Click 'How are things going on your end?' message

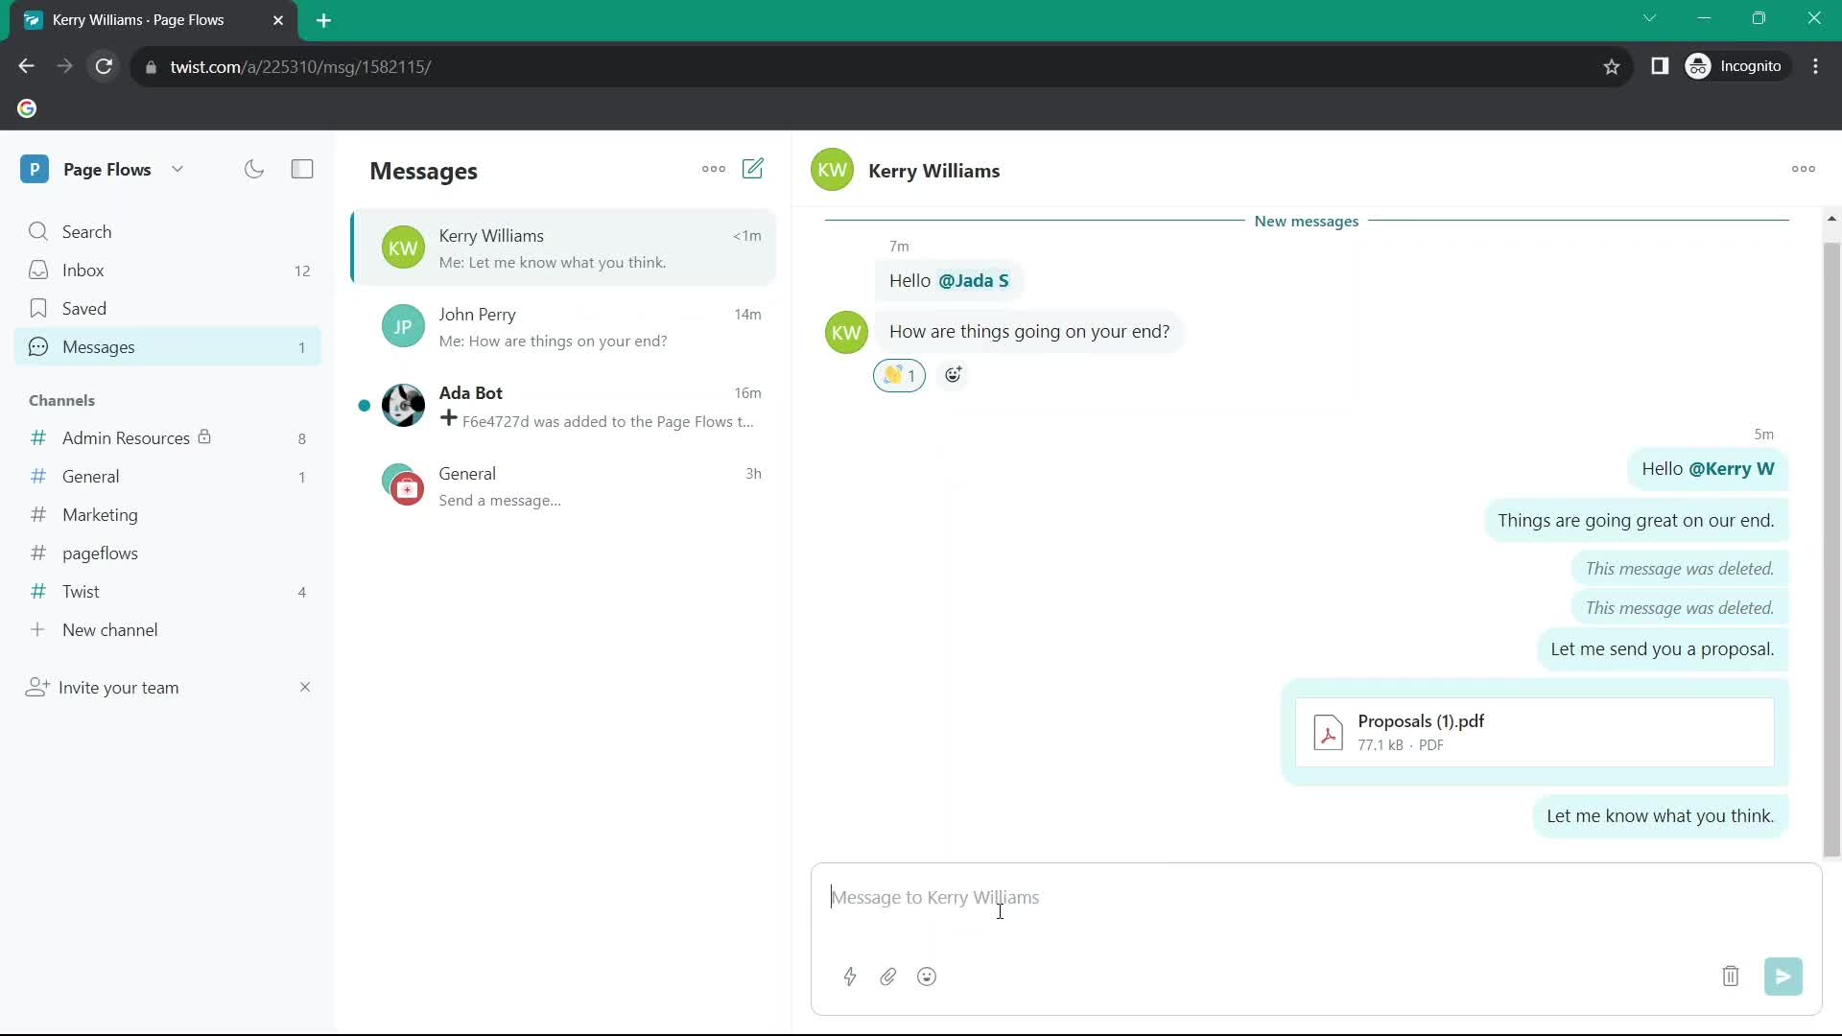pyautogui.click(x=1029, y=332)
